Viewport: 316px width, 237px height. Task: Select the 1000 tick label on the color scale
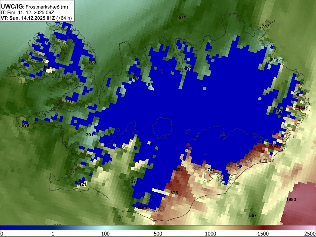tap(210, 234)
